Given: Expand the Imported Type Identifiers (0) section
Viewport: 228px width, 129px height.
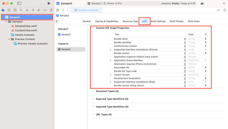Looking at the screenshot, I should pyautogui.click(x=93, y=107).
